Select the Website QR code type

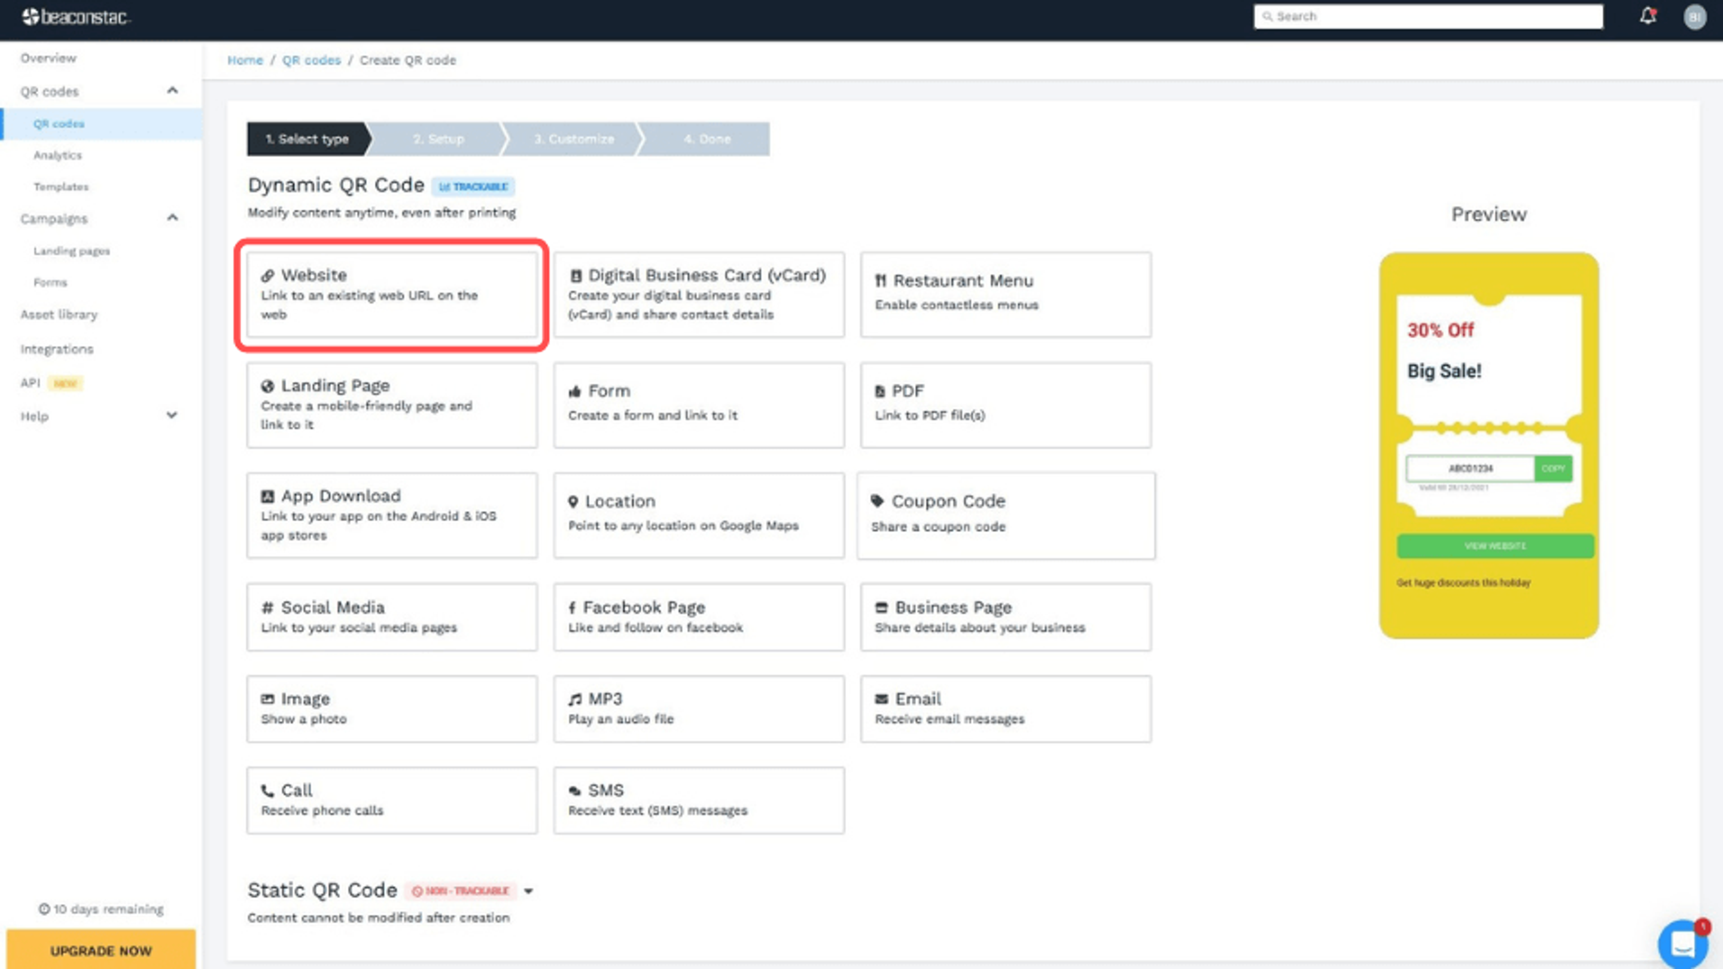391,294
